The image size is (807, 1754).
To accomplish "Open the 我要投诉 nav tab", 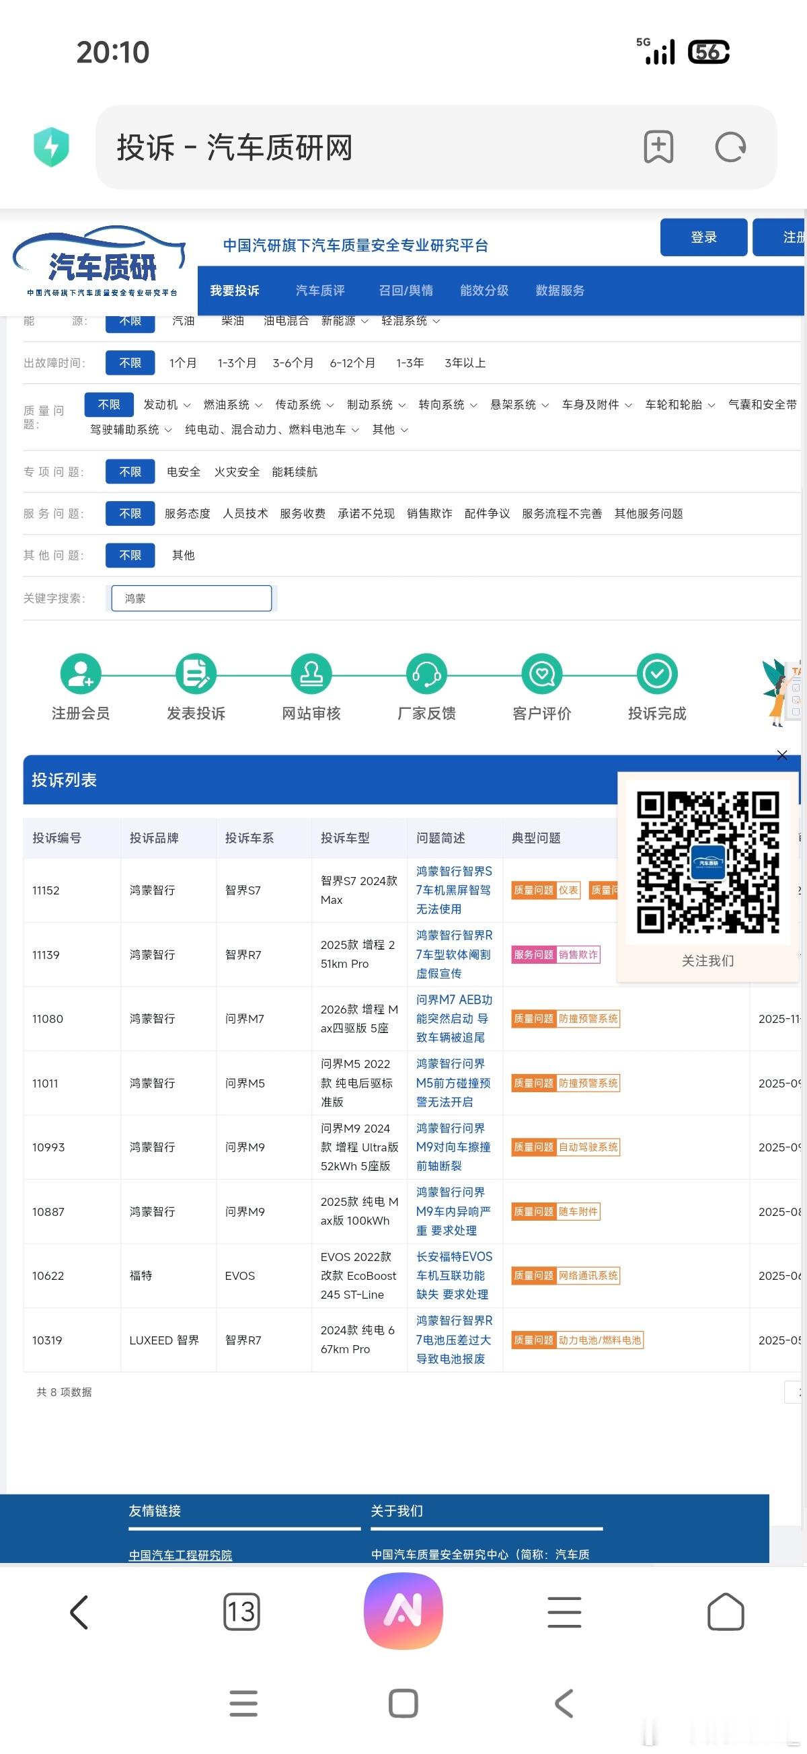I will pos(235,291).
